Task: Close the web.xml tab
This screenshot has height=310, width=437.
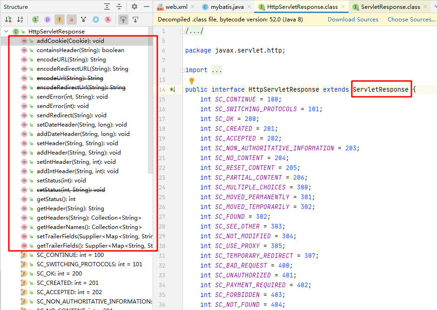Action: (193, 7)
